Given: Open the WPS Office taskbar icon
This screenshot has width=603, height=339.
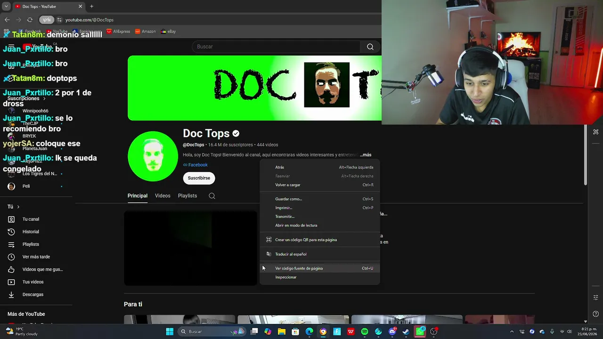Looking at the screenshot, I should pyautogui.click(x=351, y=331).
